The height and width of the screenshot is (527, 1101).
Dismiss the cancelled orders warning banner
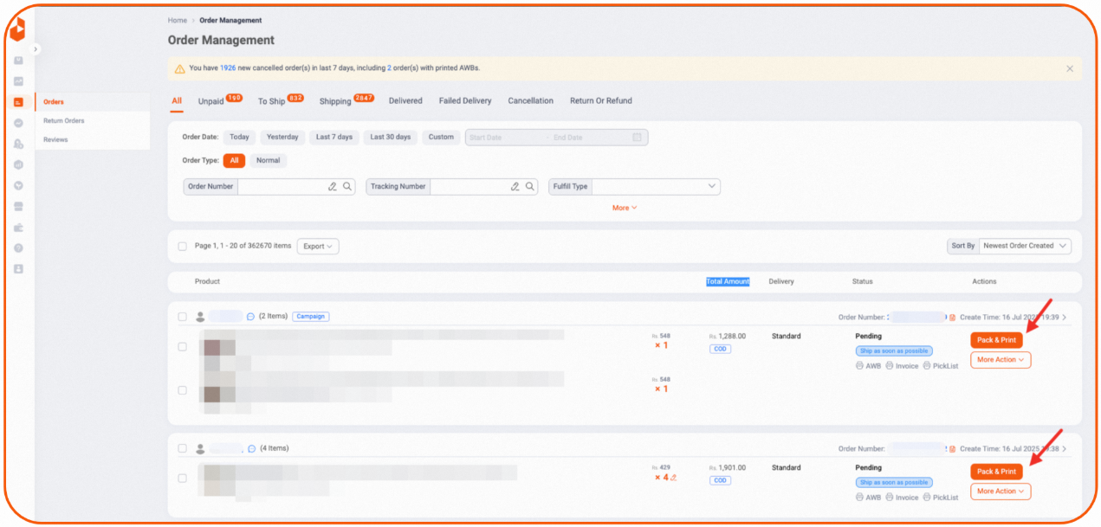point(1070,68)
